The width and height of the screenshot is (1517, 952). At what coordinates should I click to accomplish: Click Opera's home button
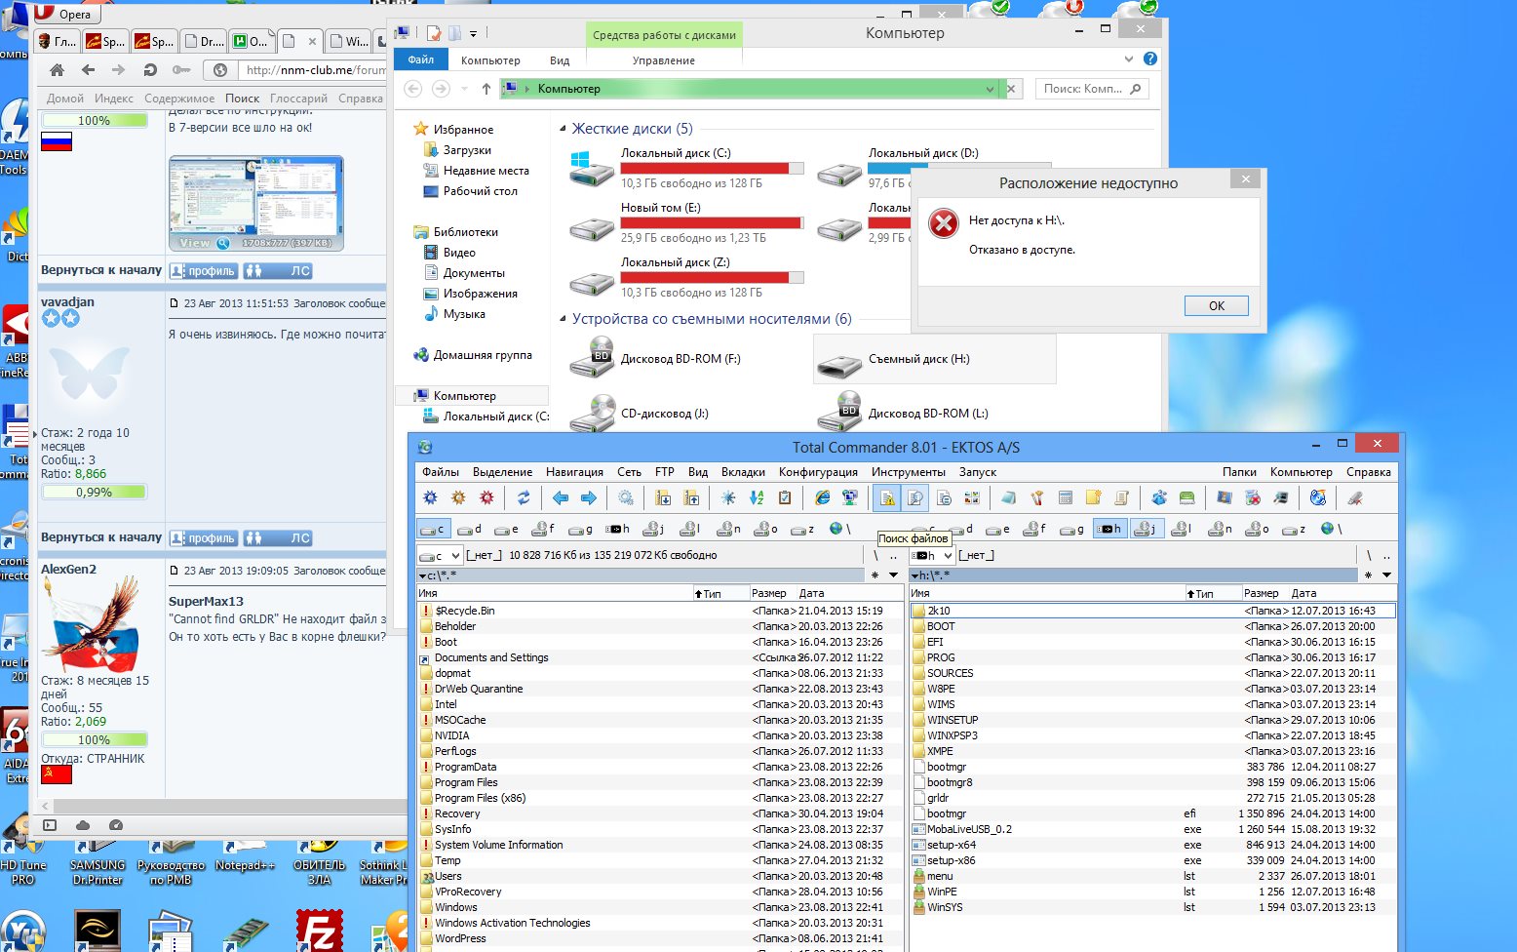coord(58,70)
